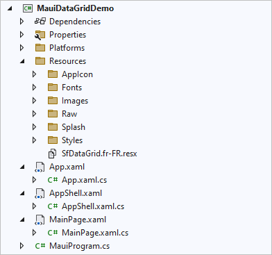
Task: Select the Styles label
Action: (x=72, y=140)
